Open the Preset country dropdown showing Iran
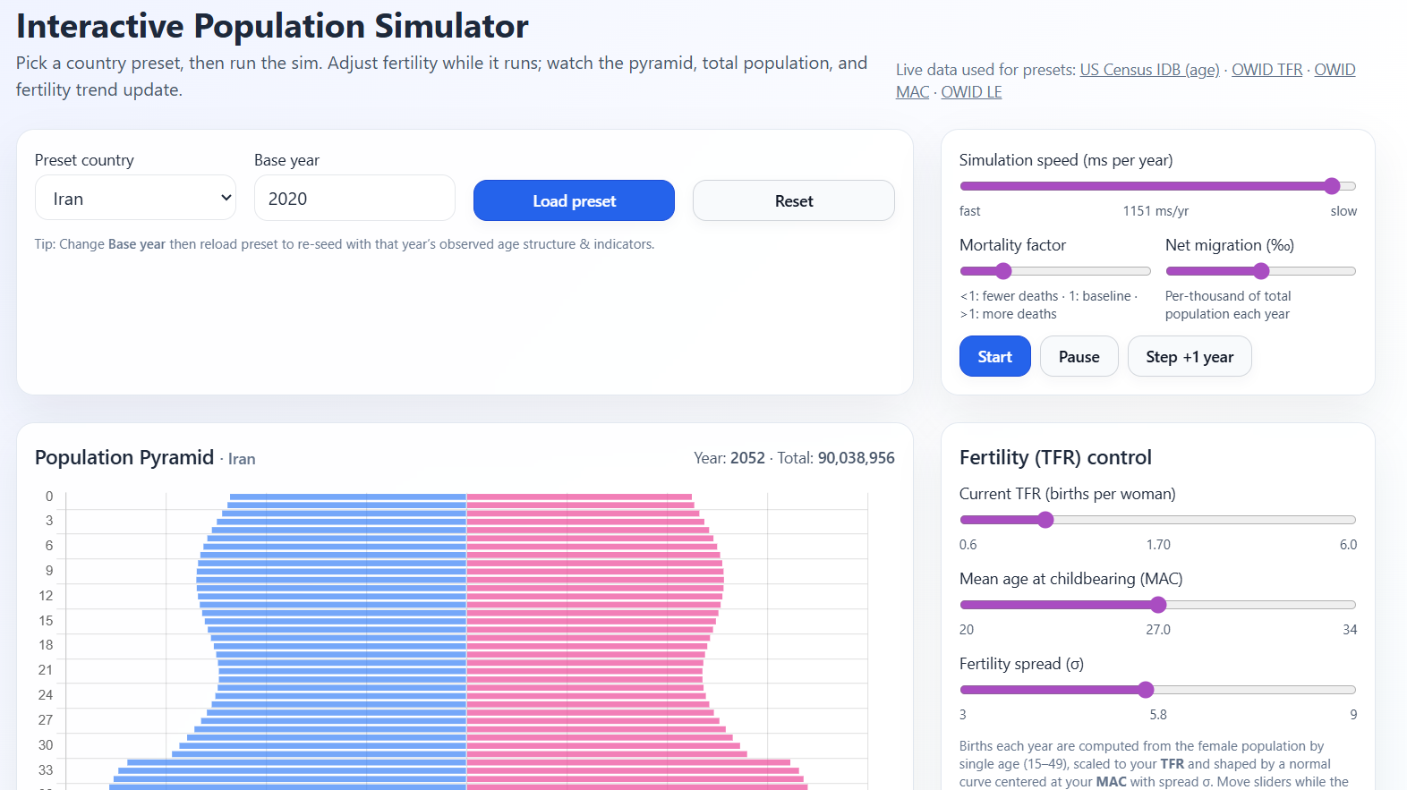This screenshot has width=1407, height=790. coord(135,199)
